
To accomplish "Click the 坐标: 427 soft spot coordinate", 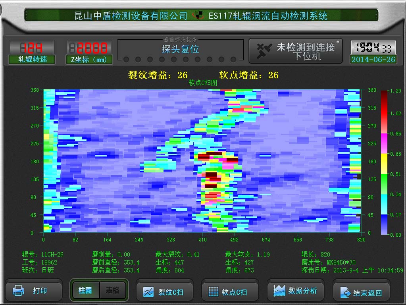I will (240, 262).
